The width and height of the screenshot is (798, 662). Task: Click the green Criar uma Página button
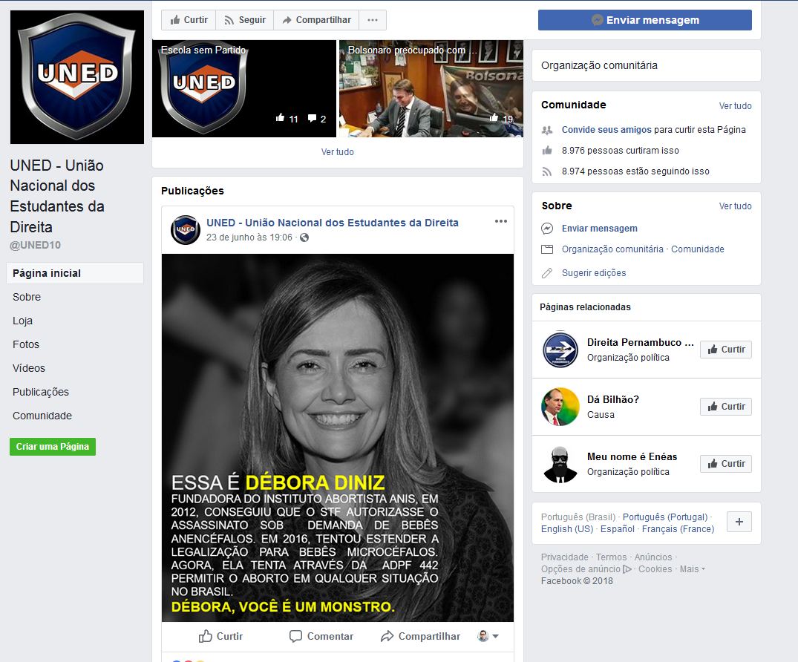click(x=53, y=446)
